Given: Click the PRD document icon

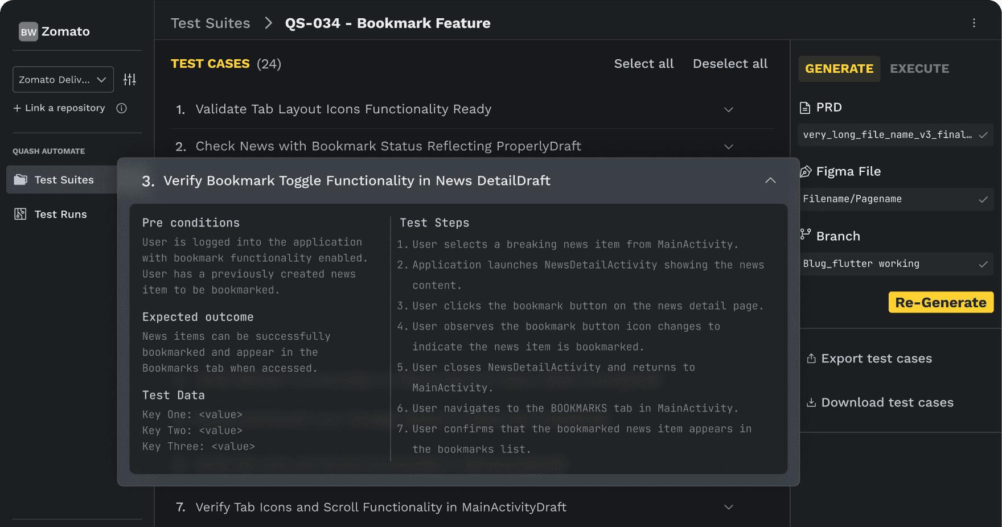Looking at the screenshot, I should coord(805,108).
